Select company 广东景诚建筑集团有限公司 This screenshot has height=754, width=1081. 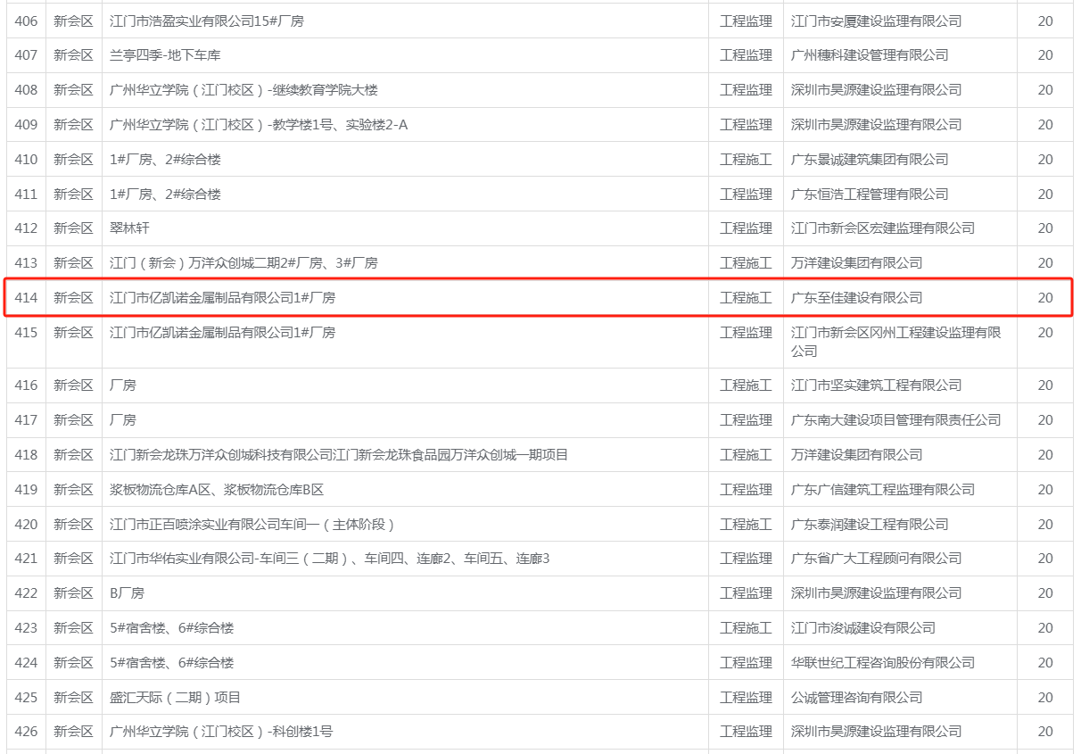[x=870, y=160]
